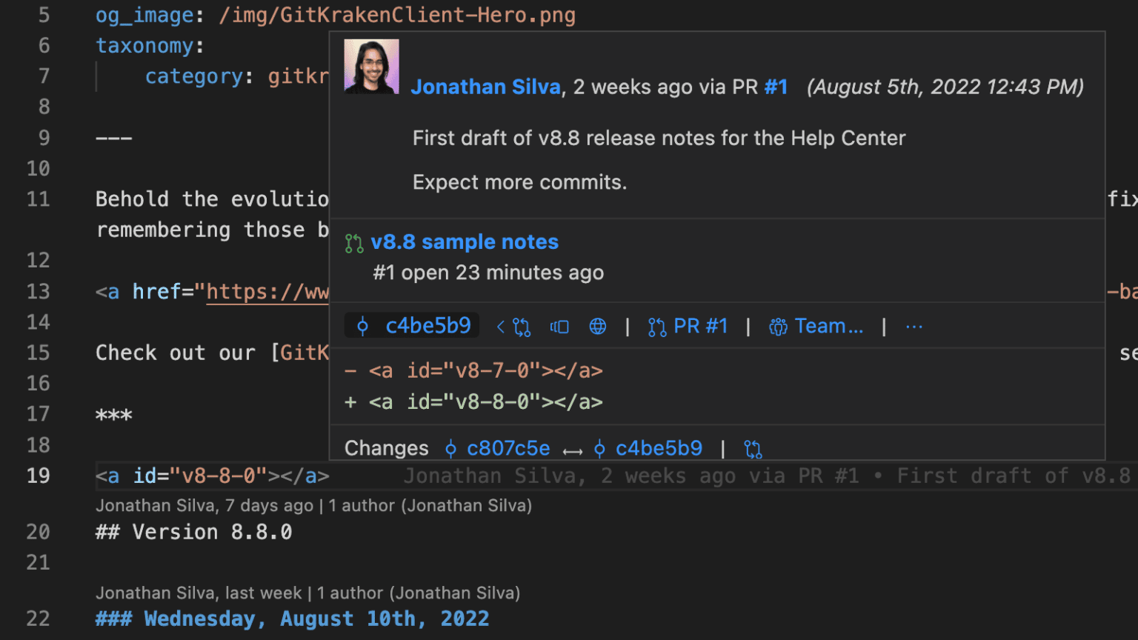The height and width of the screenshot is (640, 1138).
Task: Follow the #1 link in the hover header
Action: [x=776, y=87]
